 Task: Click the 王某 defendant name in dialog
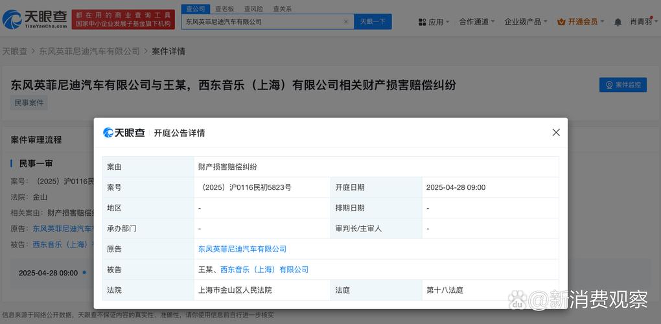[x=205, y=270]
